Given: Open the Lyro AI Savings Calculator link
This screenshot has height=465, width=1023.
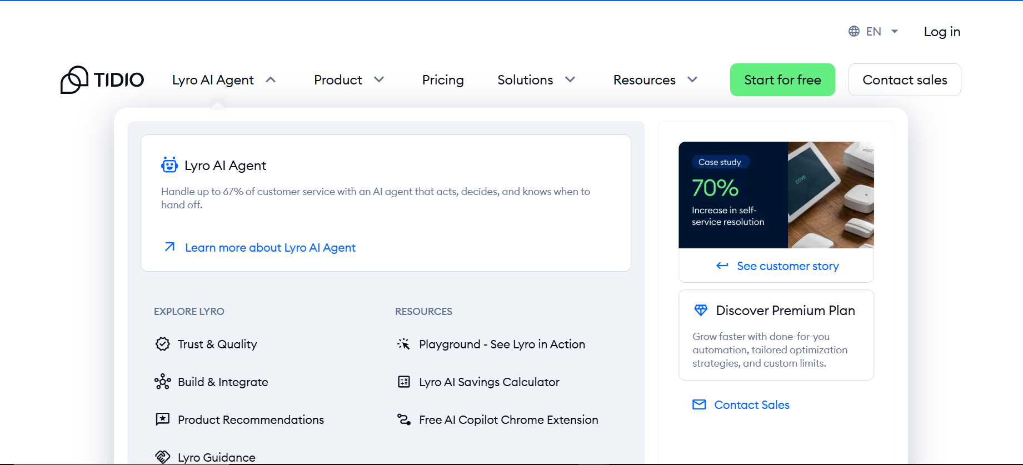Looking at the screenshot, I should click(489, 382).
